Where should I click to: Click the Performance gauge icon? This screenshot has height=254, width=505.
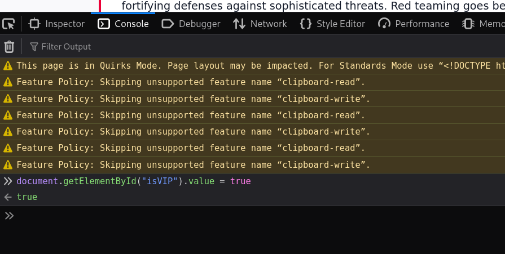384,24
